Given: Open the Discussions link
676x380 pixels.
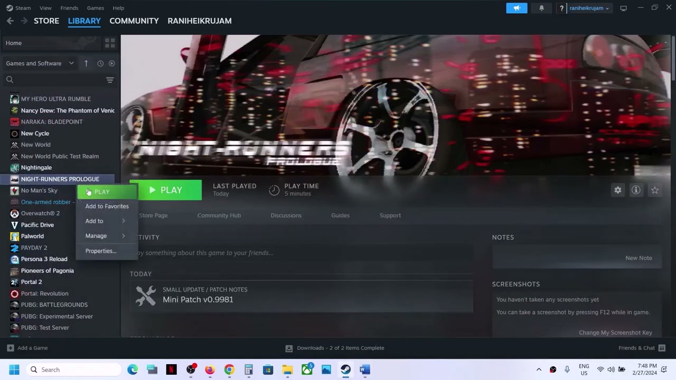Looking at the screenshot, I should (x=286, y=215).
